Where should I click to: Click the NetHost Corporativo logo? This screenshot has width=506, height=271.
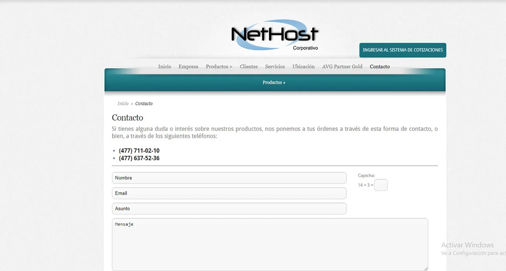275,35
